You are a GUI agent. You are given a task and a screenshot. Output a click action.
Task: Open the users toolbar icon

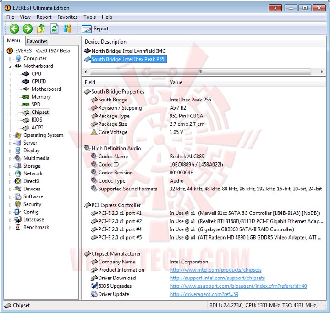67,28
